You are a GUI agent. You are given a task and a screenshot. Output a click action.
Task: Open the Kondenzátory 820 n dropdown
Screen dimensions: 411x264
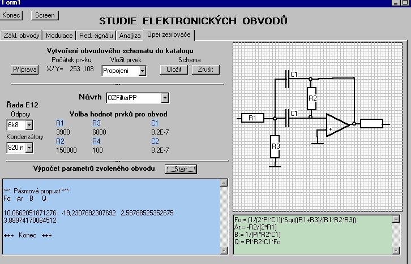[29, 148]
